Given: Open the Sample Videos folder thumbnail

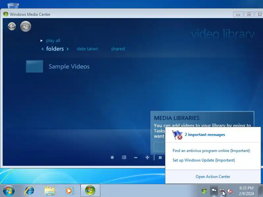Looking at the screenshot, I should 35,66.
